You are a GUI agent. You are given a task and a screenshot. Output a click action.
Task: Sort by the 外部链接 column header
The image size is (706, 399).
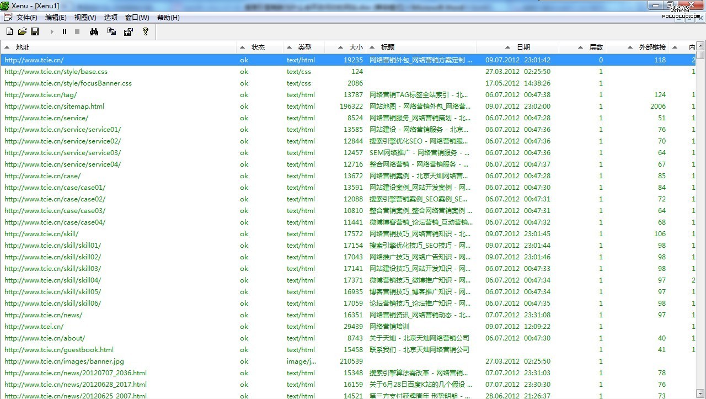click(652, 47)
